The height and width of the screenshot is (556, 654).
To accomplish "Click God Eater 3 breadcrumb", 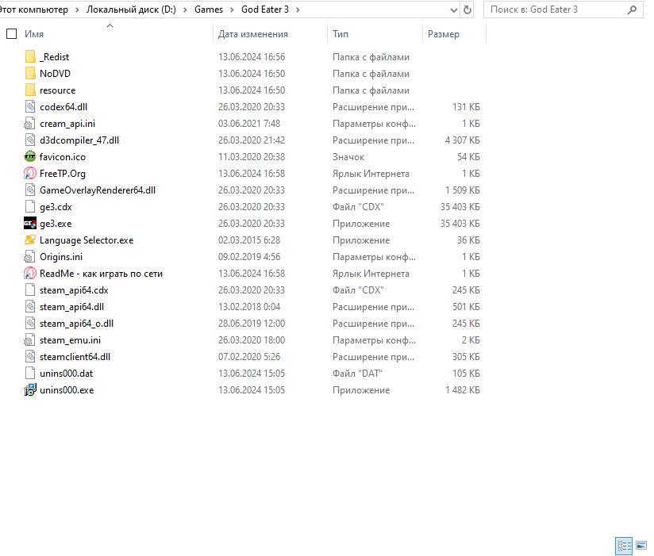I will pyautogui.click(x=265, y=10).
